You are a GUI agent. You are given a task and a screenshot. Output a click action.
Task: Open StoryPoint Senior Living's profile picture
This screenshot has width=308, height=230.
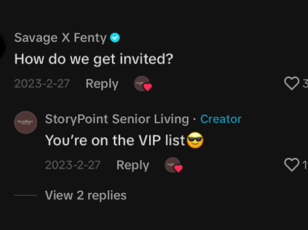pyautogui.click(x=25, y=122)
